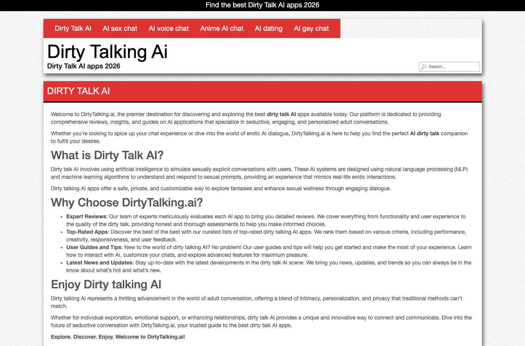Click the Search input field

tap(449, 67)
